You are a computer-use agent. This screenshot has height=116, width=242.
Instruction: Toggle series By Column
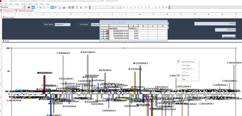[x=55, y=7]
